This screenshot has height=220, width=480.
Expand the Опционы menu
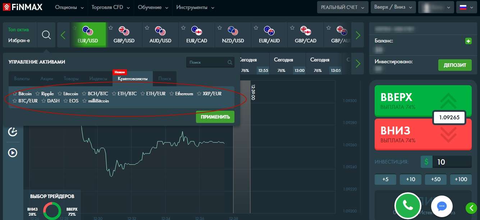tap(70, 7)
